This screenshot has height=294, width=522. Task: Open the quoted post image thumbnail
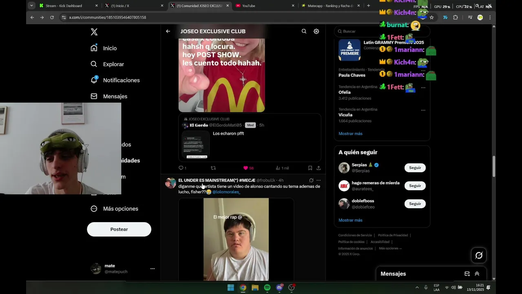click(196, 145)
